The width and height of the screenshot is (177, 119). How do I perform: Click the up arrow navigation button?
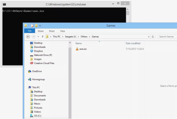(42, 37)
